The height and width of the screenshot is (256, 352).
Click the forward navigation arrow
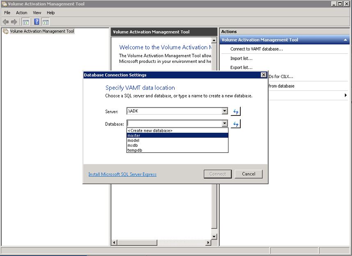point(14,22)
